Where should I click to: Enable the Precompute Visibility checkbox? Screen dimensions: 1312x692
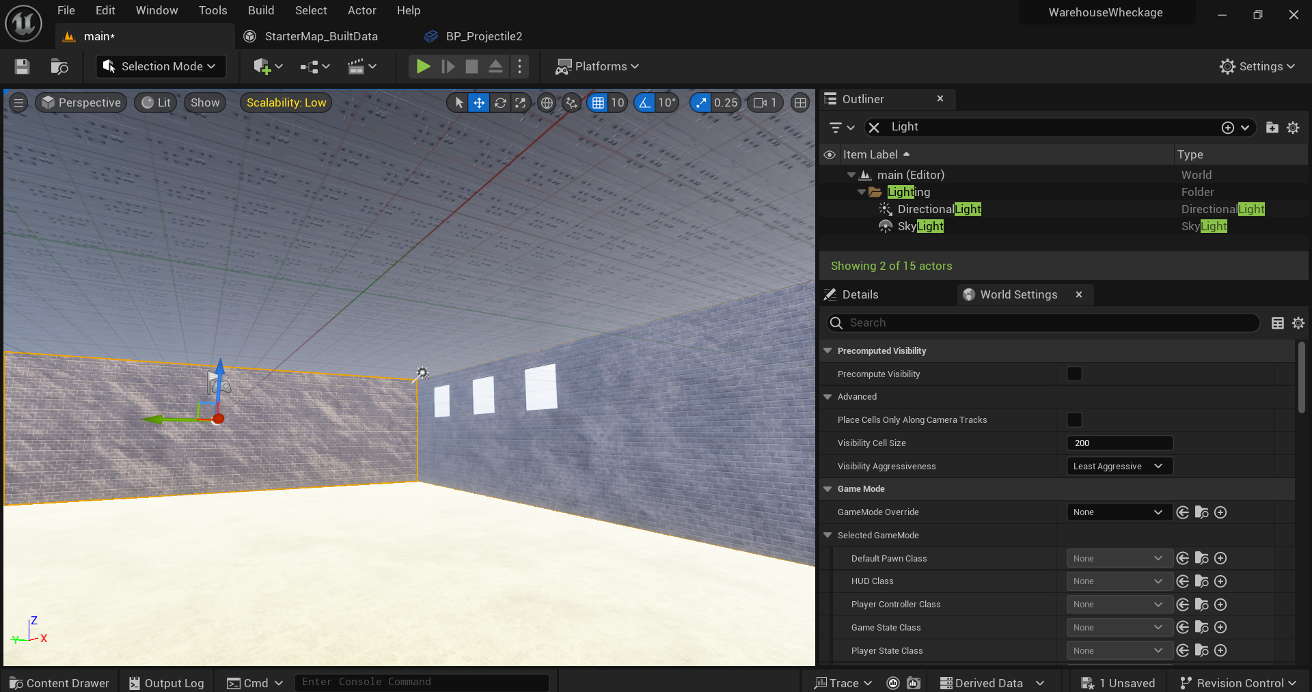(1074, 374)
